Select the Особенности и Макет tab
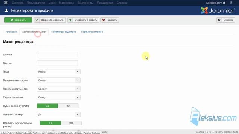This screenshot has height=134, width=239. (x=34, y=32)
